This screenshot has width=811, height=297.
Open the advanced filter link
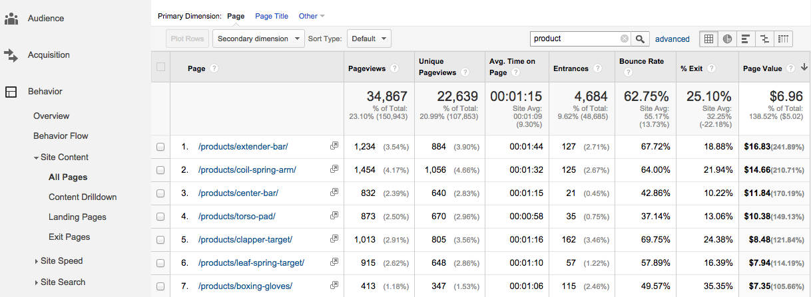(x=672, y=39)
